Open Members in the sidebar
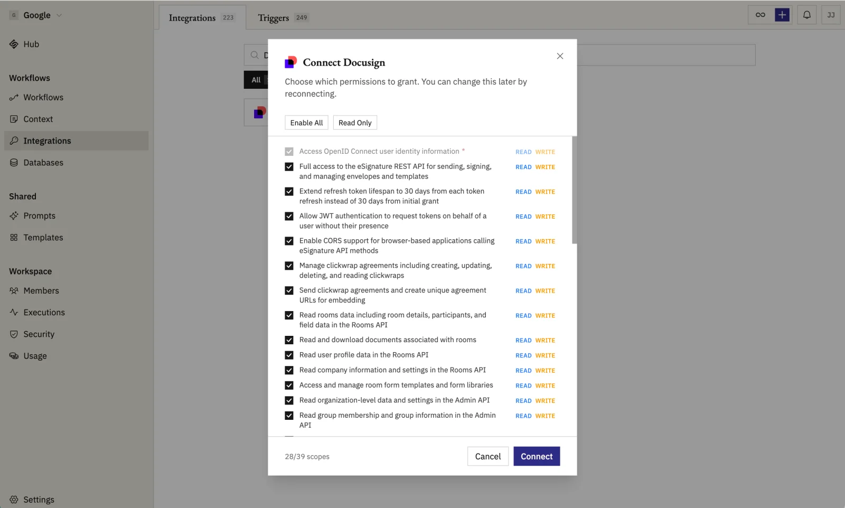Image resolution: width=845 pixels, height=508 pixels. tap(76, 291)
